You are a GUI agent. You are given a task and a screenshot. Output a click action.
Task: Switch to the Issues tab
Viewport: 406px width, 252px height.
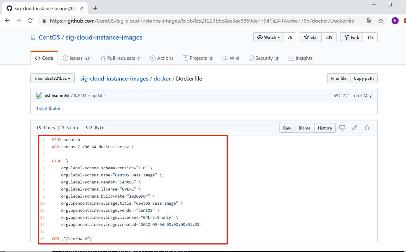(x=76, y=58)
